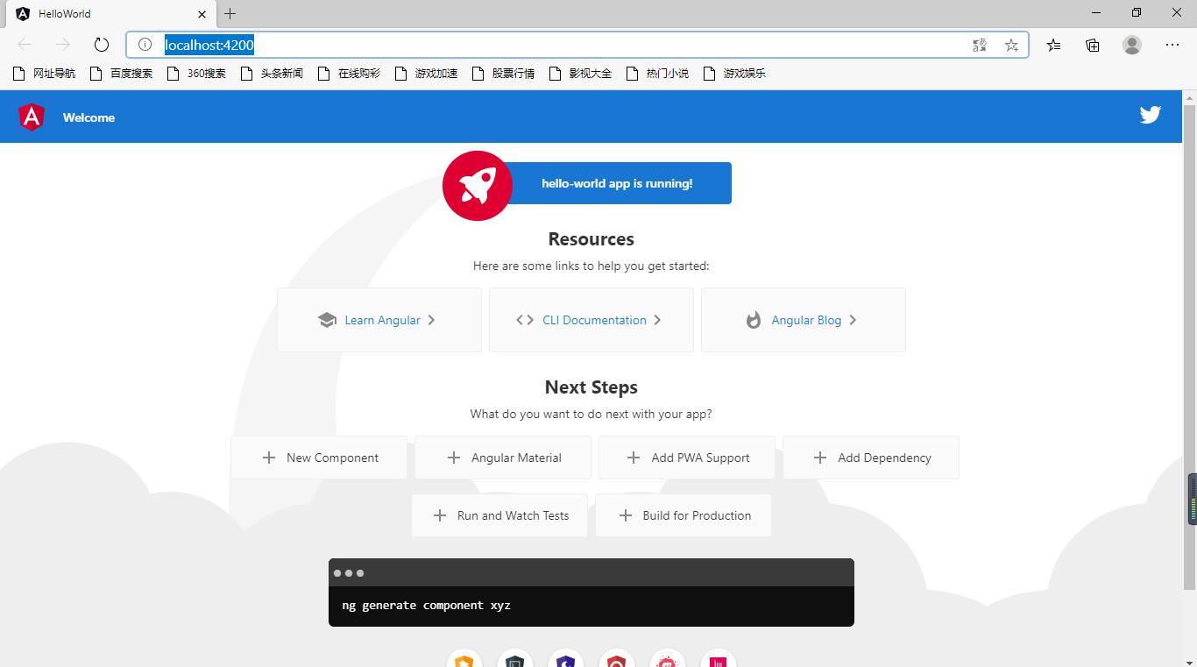Click the Next Steps heading
The height and width of the screenshot is (667, 1197).
coord(591,387)
